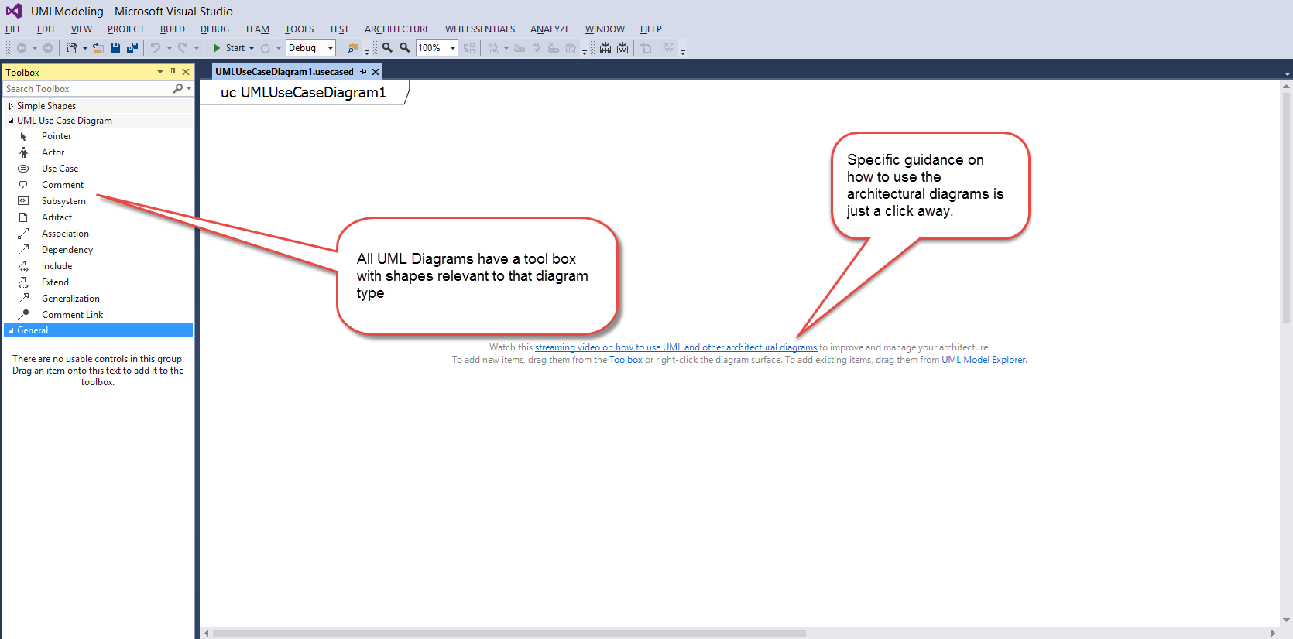Image resolution: width=1293 pixels, height=639 pixels.
Task: Click the Redo arrow icon
Action: click(x=183, y=48)
